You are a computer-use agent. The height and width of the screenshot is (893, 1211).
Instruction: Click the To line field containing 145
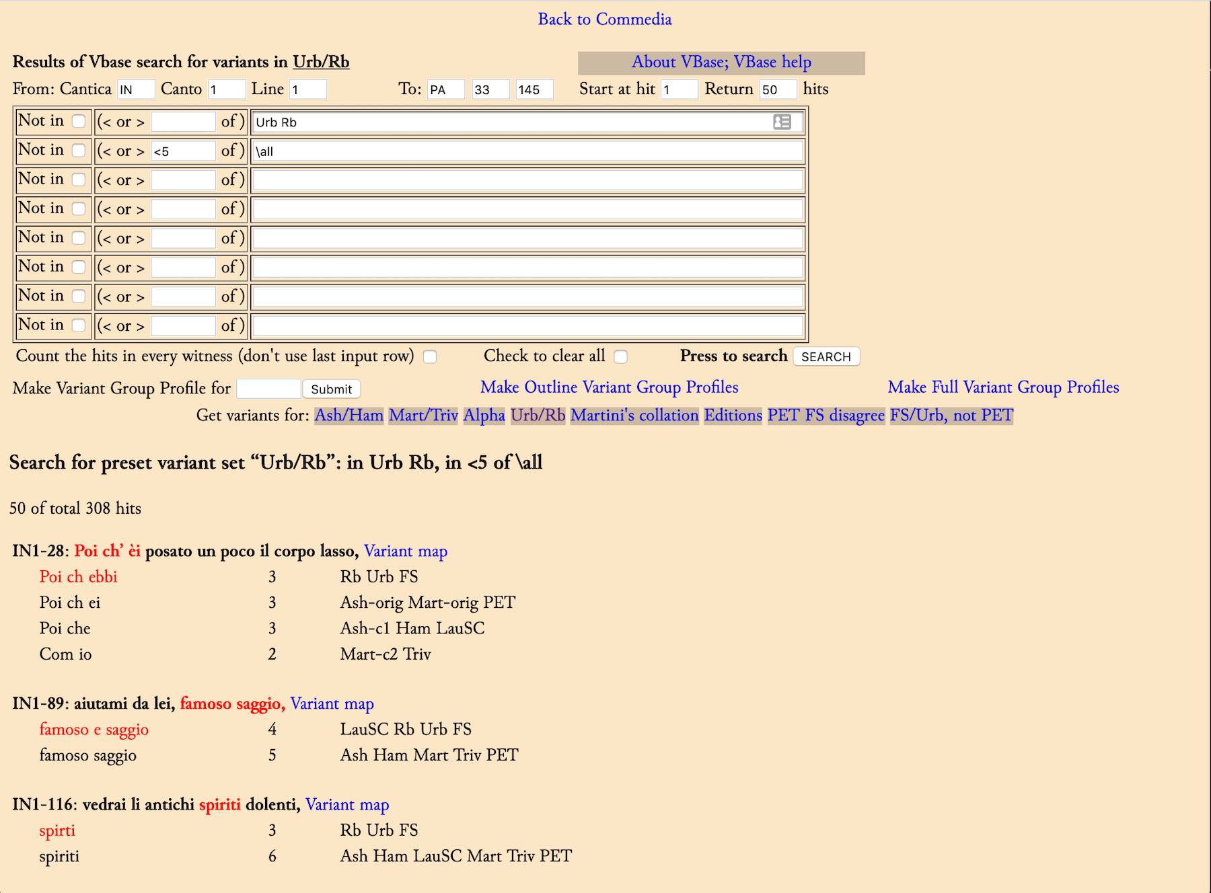pos(535,89)
